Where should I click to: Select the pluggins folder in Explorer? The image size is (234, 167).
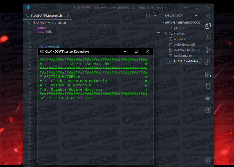pos(180,28)
